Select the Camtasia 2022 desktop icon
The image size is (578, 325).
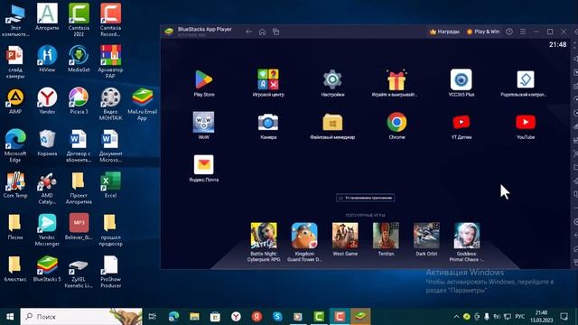point(79,14)
